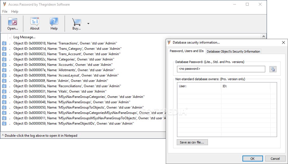Image resolution: width=288 pixels, height=164 pixels.
Task: Minimize the Access Password main window
Action: point(235,4)
